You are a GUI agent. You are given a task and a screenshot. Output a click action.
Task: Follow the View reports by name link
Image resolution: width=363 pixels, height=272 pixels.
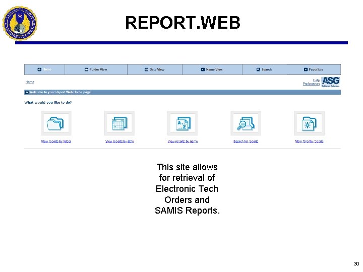click(183, 142)
